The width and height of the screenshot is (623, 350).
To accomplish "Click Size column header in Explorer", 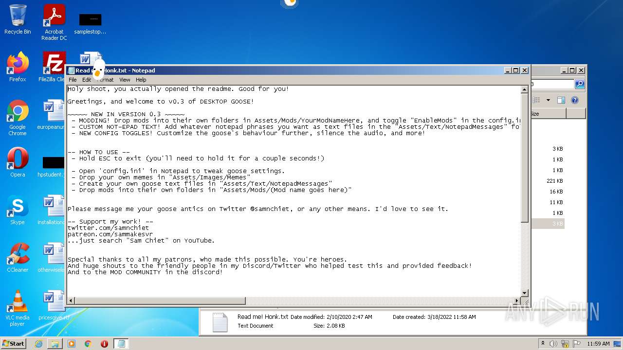I will tap(549, 114).
